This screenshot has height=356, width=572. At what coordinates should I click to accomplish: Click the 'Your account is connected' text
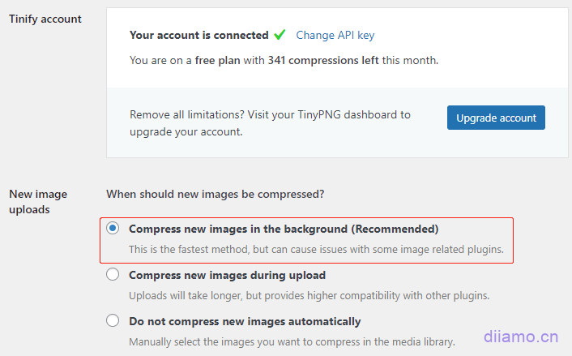pos(198,36)
